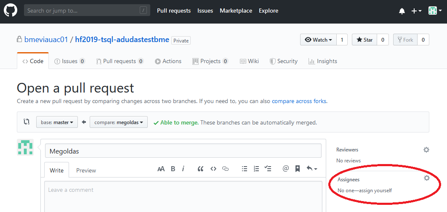Switch to the Preview tab

pyautogui.click(x=86, y=170)
